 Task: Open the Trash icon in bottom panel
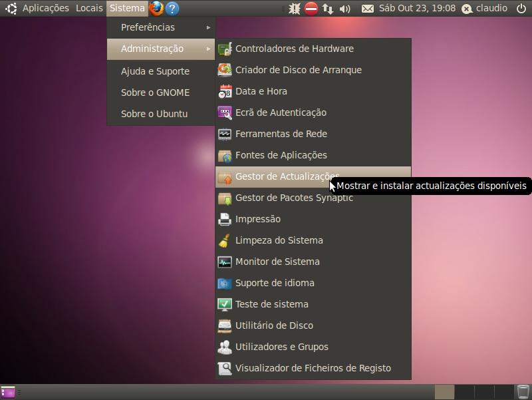(x=523, y=392)
